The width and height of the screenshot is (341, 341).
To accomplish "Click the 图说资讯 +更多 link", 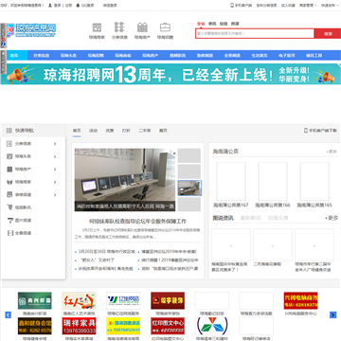I will point(332,218).
